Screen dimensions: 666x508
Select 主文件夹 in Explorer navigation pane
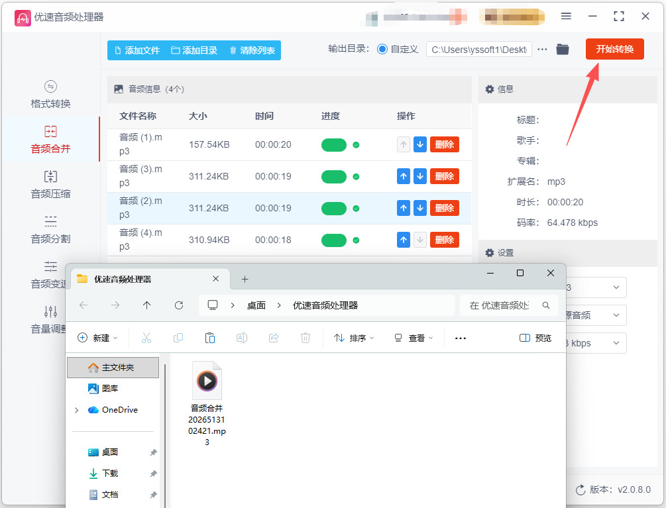pyautogui.click(x=113, y=368)
